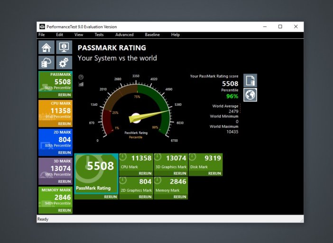Click the World Minimum 0 value
333x243 pixels.
click(237, 121)
